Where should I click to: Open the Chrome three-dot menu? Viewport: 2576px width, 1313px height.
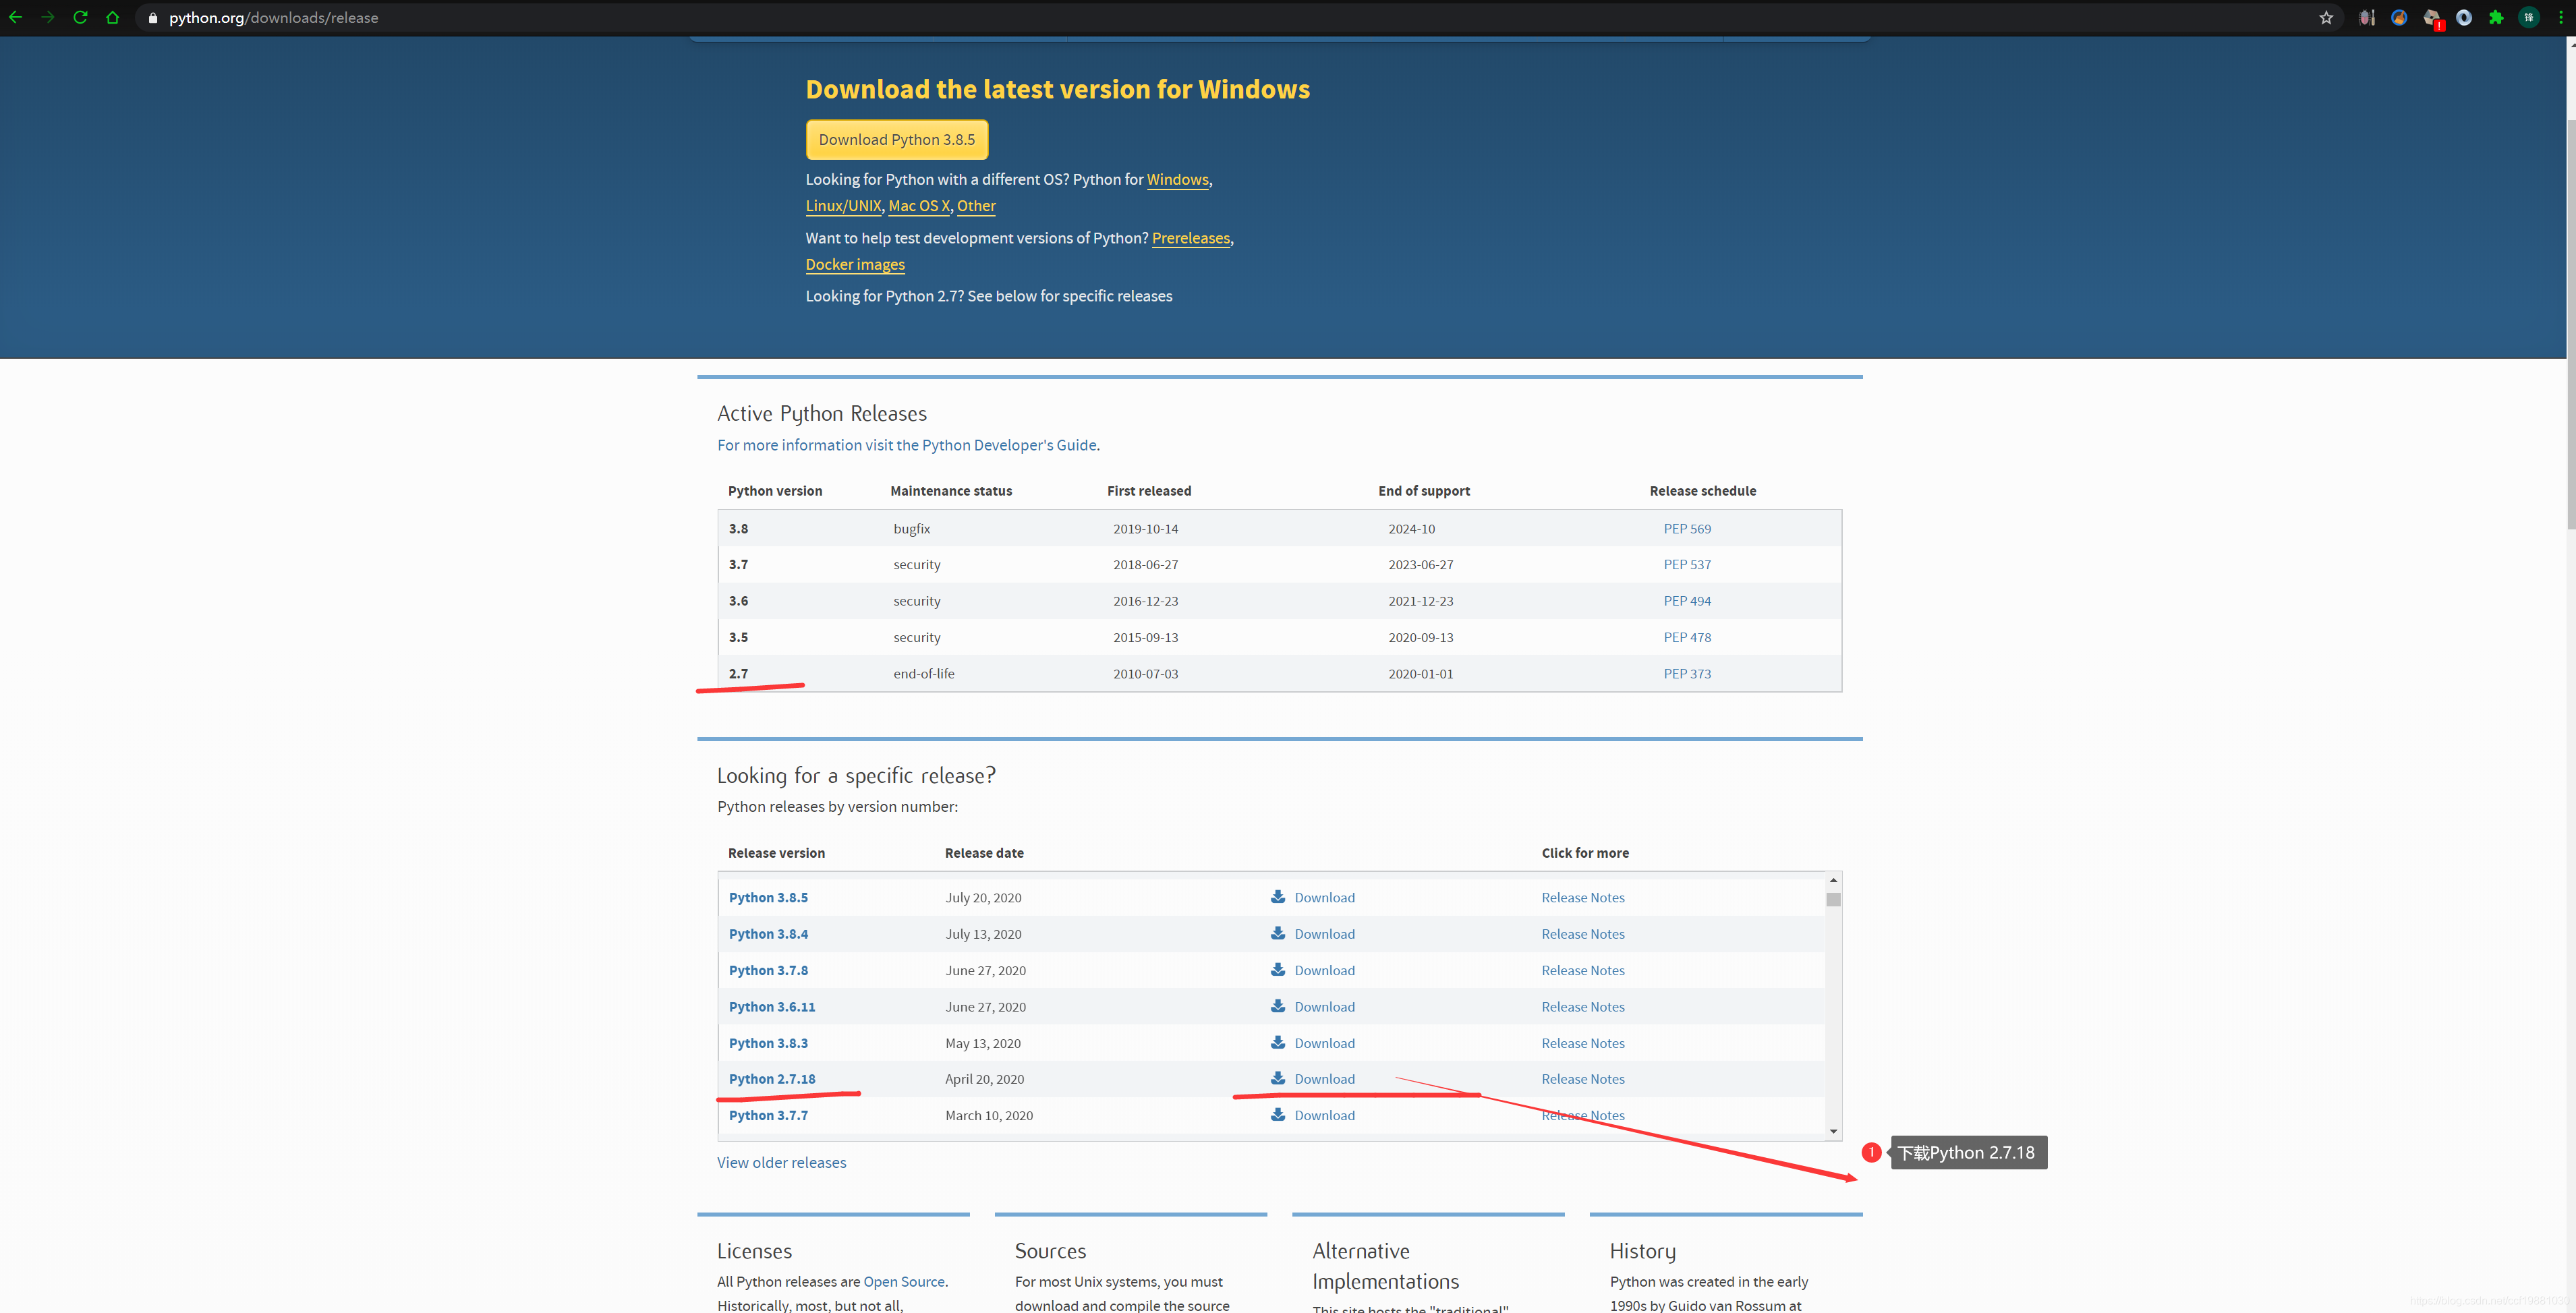coord(2561,17)
